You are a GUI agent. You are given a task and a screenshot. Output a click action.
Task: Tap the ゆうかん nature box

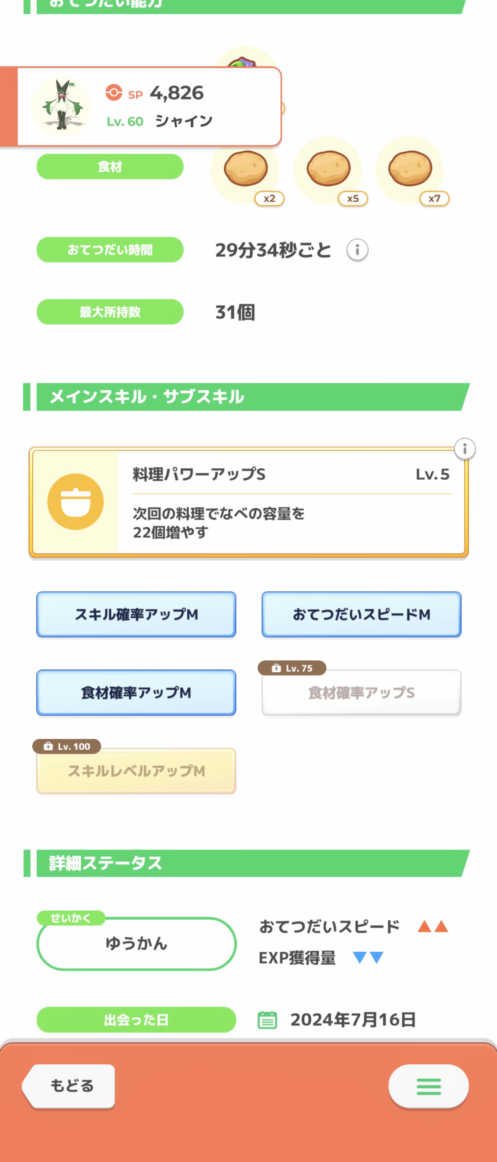pyautogui.click(x=136, y=944)
